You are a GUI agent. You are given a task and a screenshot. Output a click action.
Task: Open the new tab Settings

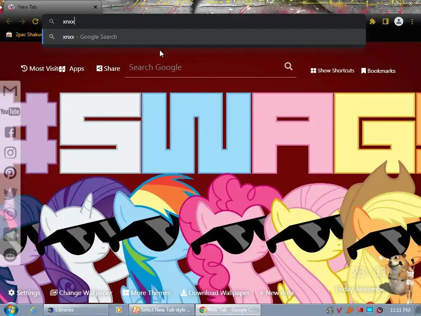24,293
